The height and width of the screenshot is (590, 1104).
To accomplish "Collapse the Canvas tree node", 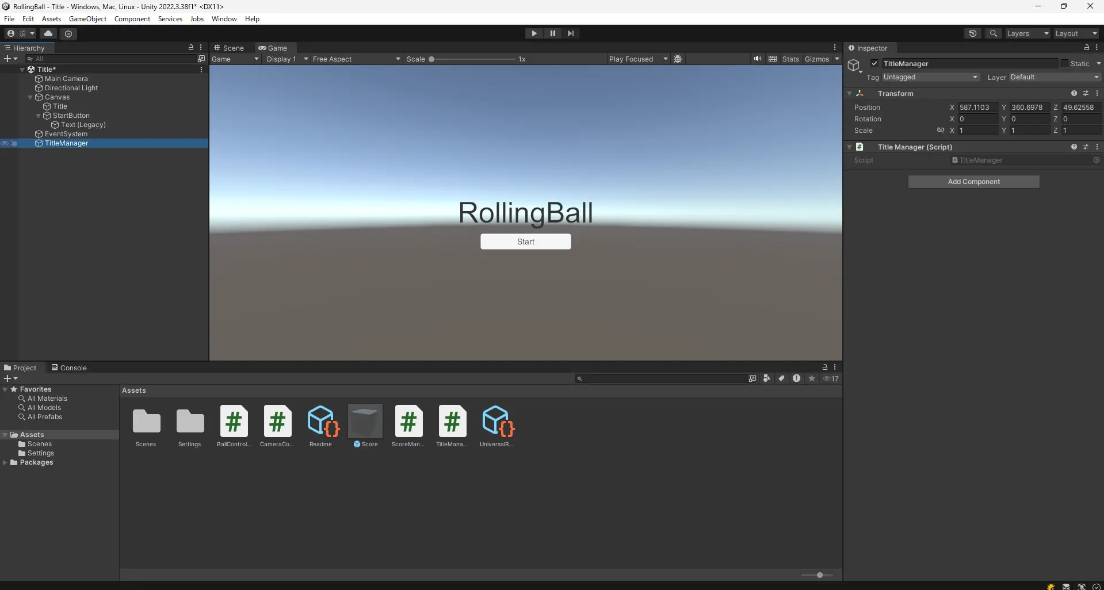I will (30, 97).
